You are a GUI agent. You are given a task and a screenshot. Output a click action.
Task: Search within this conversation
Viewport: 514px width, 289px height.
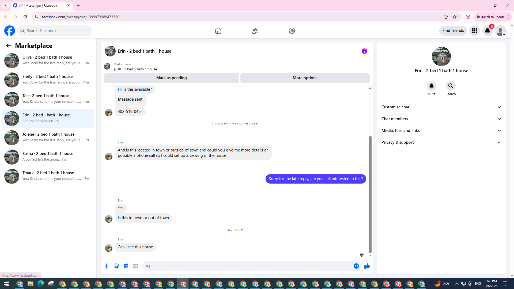(x=451, y=86)
